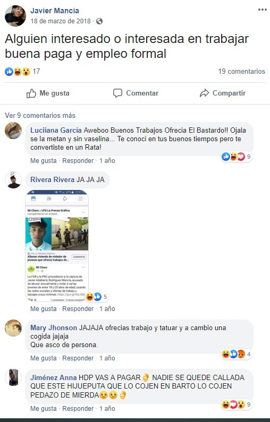Click Responder under Mary Jhonson's comment
The width and height of the screenshot is (270, 422).
click(78, 358)
